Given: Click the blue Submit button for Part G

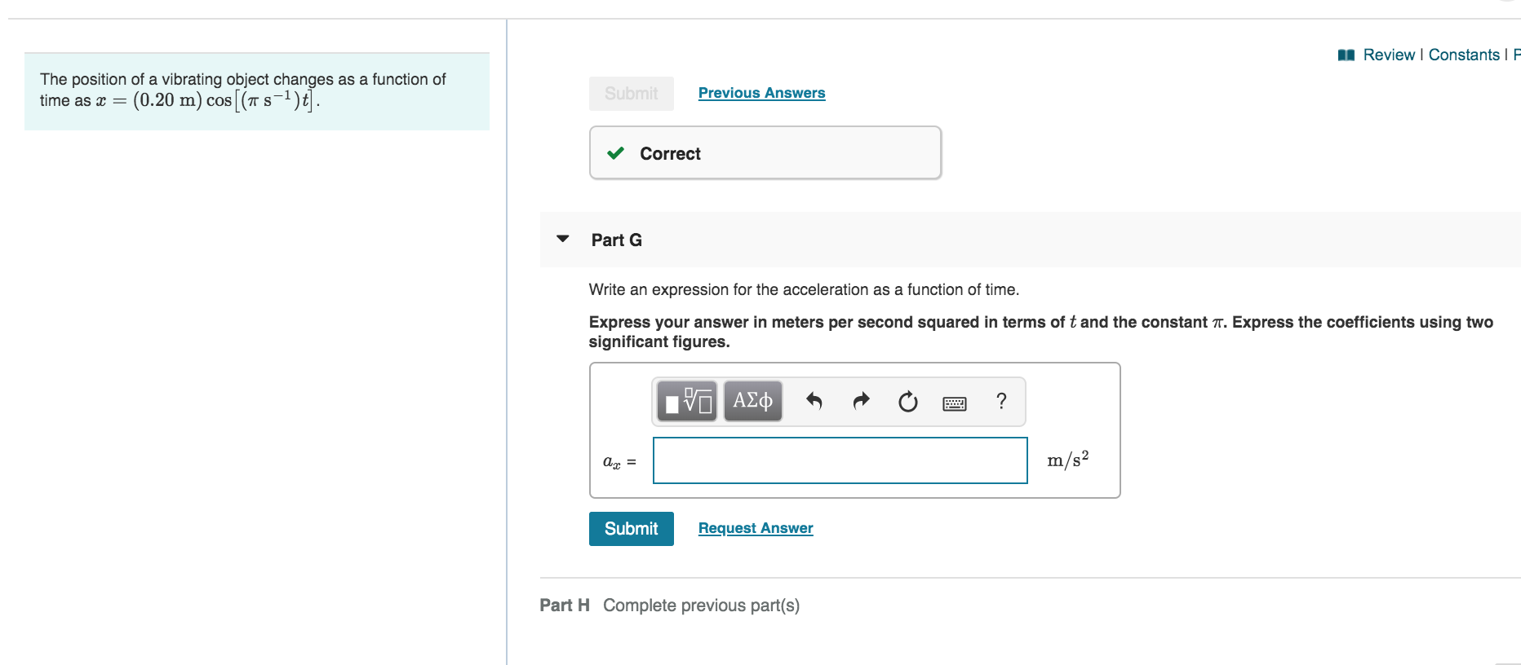Looking at the screenshot, I should [631, 529].
